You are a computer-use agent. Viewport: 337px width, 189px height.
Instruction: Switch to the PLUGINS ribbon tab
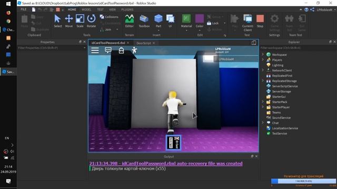[127, 9]
